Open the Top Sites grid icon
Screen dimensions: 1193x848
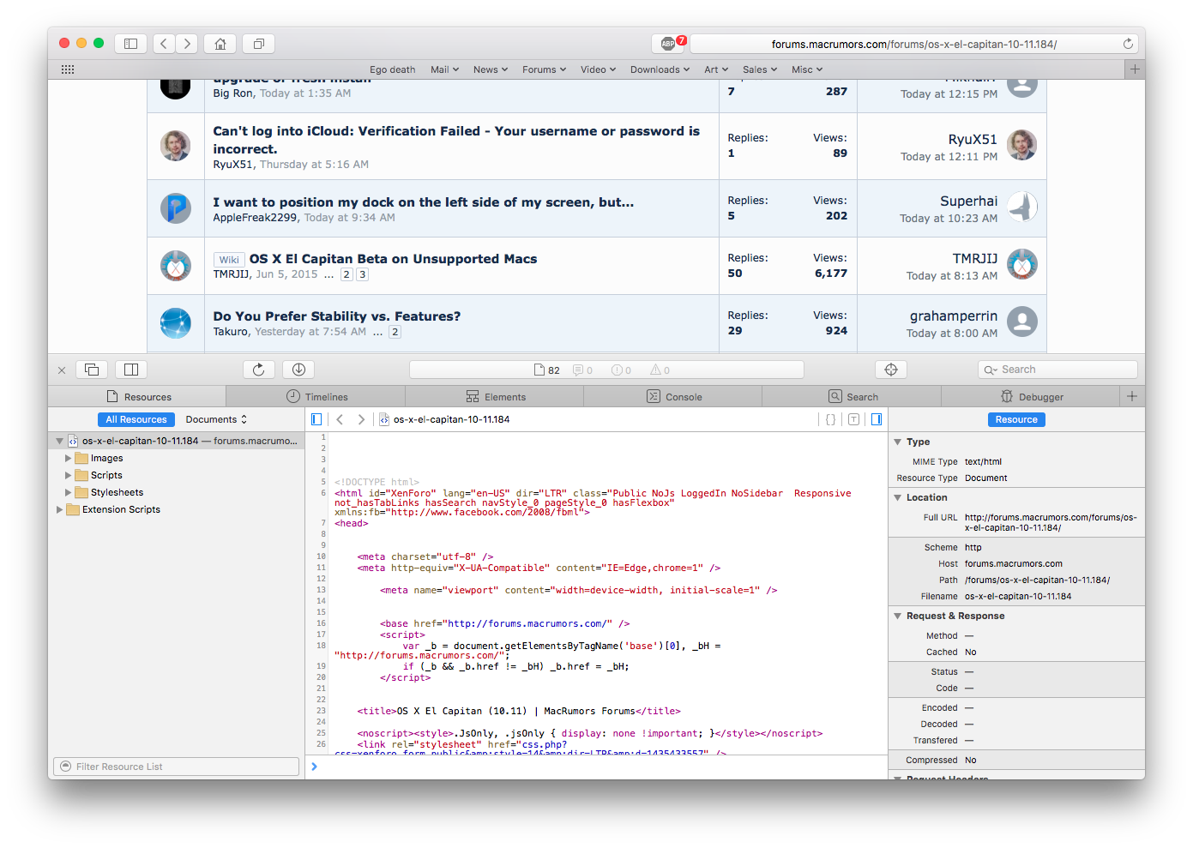click(x=68, y=69)
